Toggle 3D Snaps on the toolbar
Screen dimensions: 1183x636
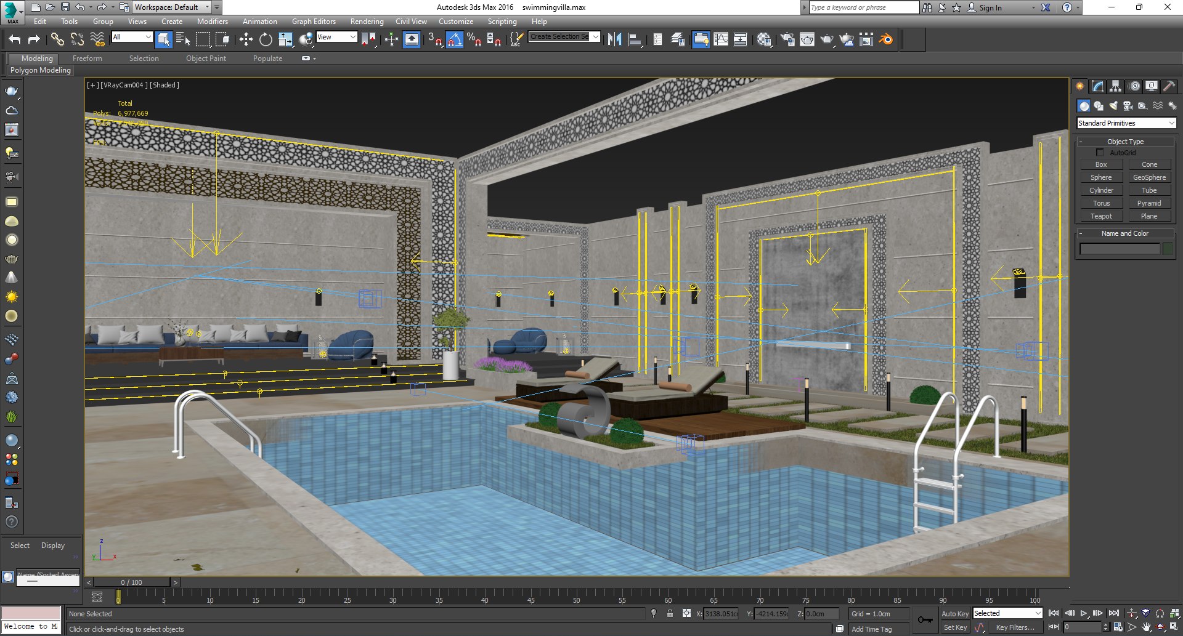coord(434,39)
